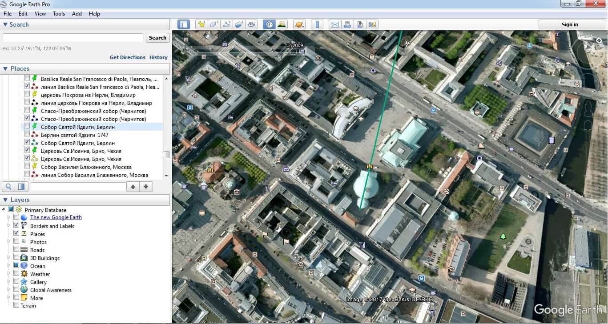
Task: Collapse the Primary Database tree
Action: [4, 210]
